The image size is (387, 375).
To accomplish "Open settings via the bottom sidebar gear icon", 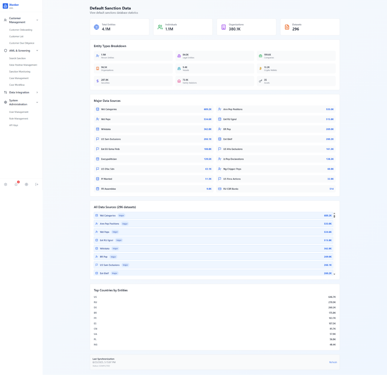I will pos(6,184).
